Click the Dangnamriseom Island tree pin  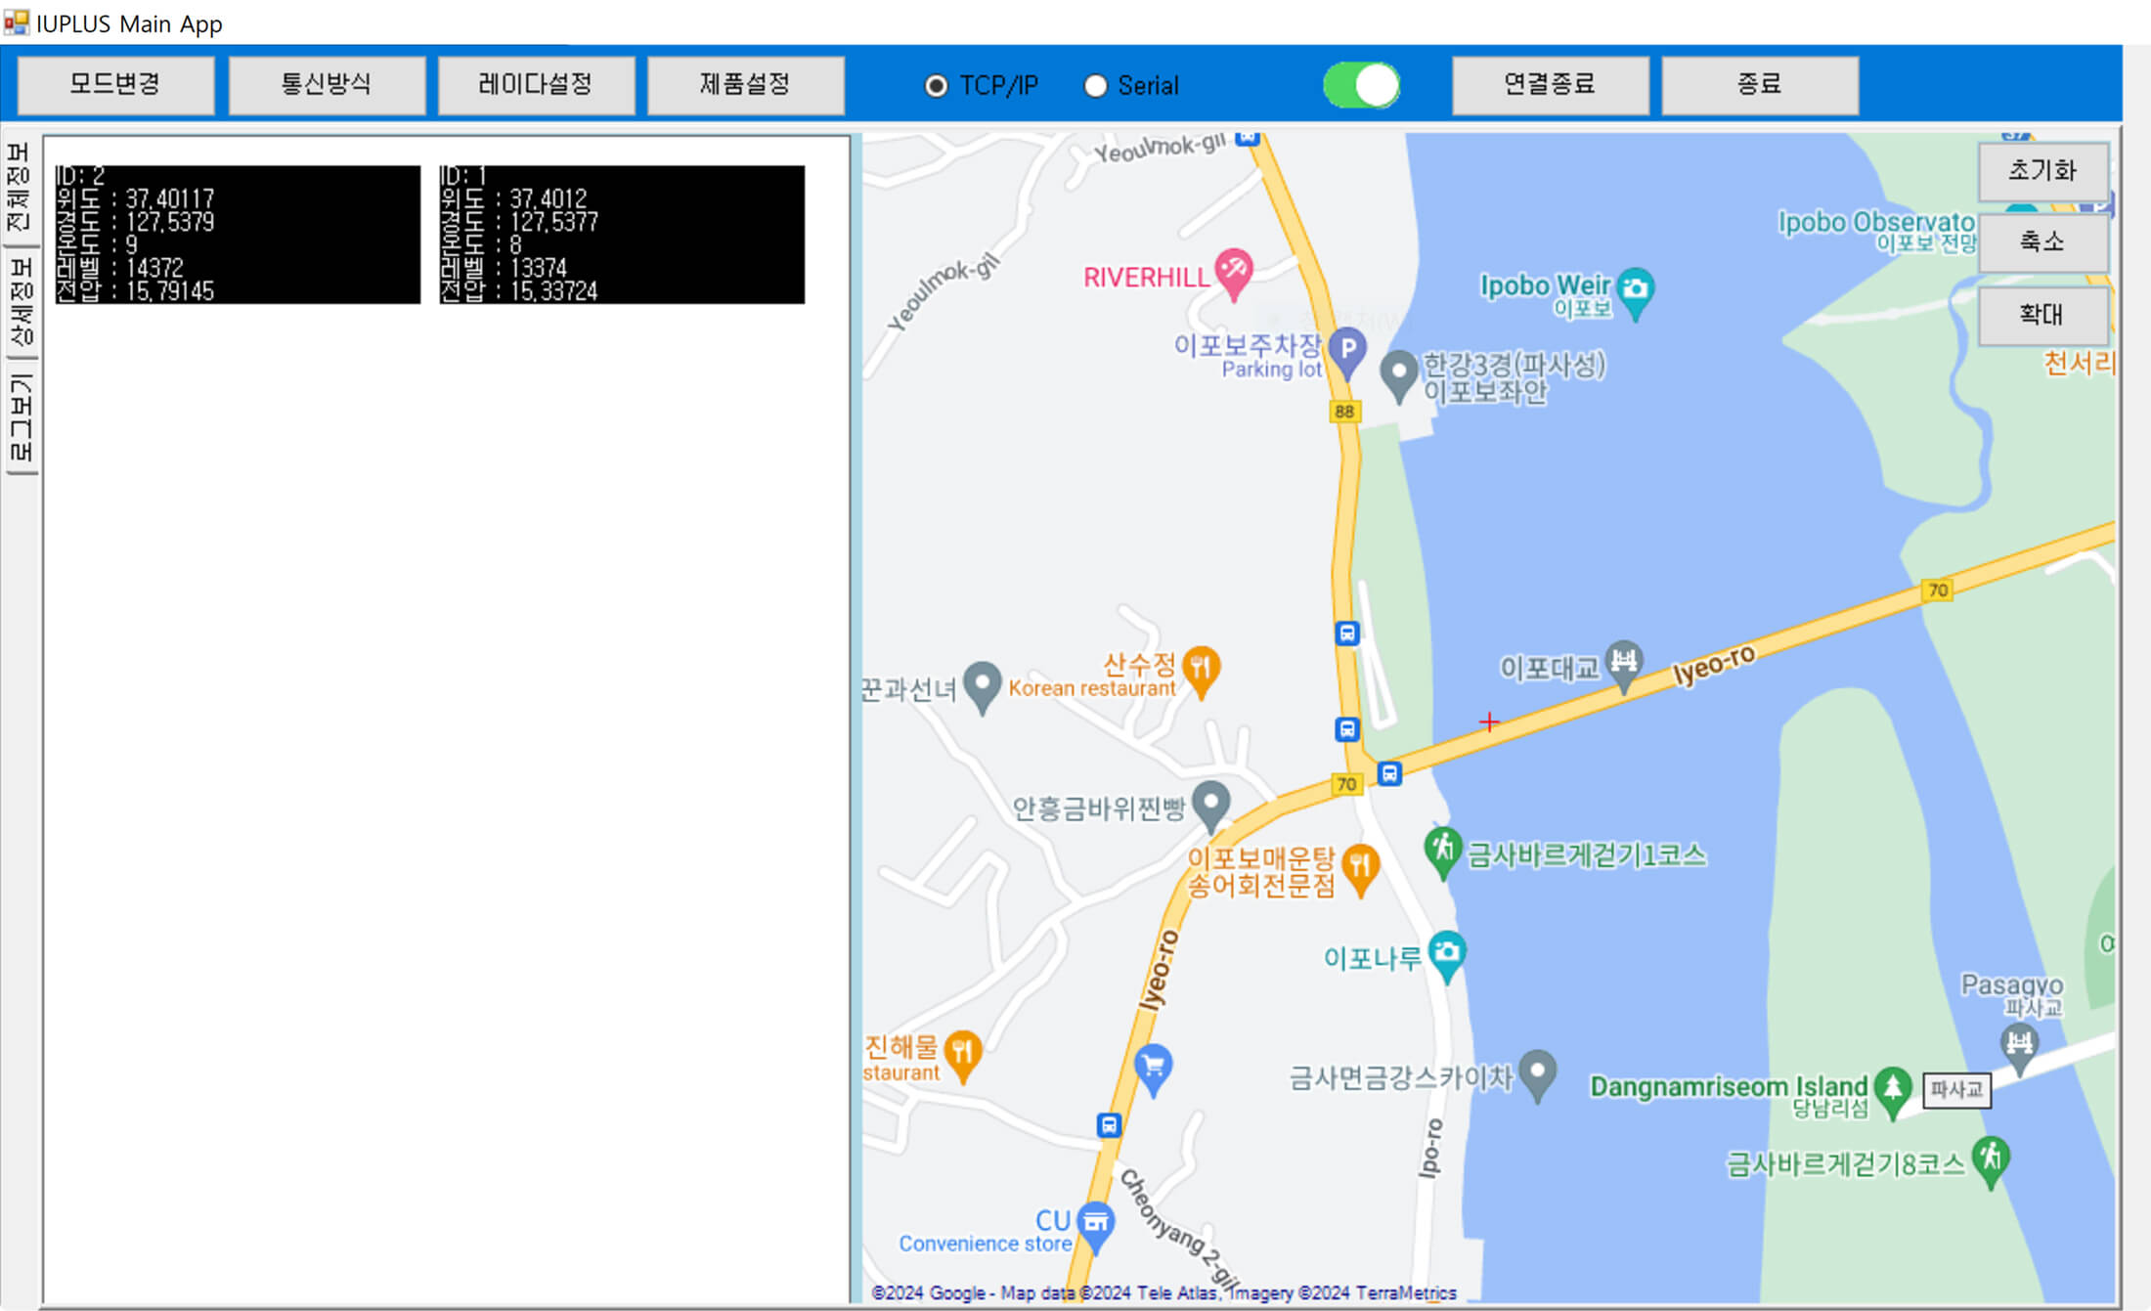1893,1088
